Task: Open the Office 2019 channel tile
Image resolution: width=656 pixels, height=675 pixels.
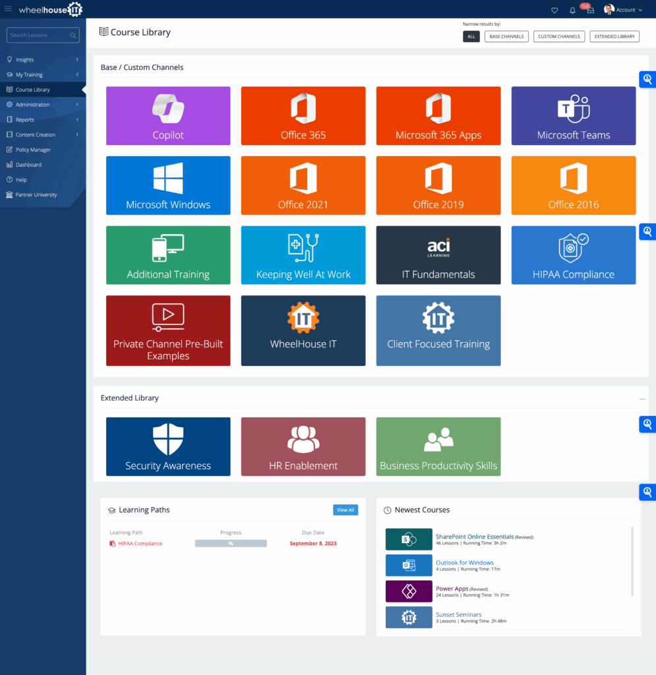Action: click(438, 185)
